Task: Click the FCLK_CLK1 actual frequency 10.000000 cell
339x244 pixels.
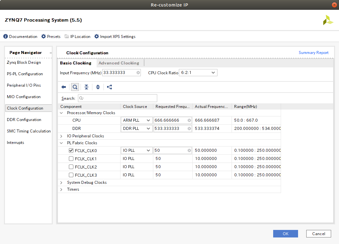Action: pos(212,159)
